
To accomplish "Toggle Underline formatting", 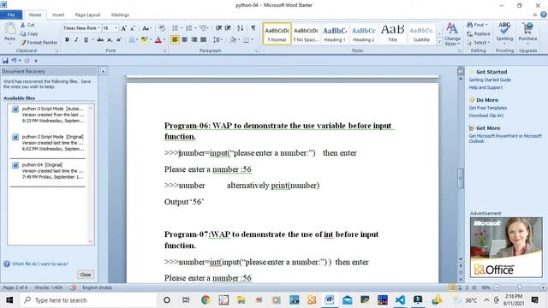I will pyautogui.click(x=86, y=40).
